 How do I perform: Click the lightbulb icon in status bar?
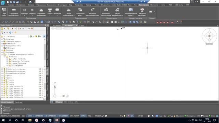(x=125, y=116)
